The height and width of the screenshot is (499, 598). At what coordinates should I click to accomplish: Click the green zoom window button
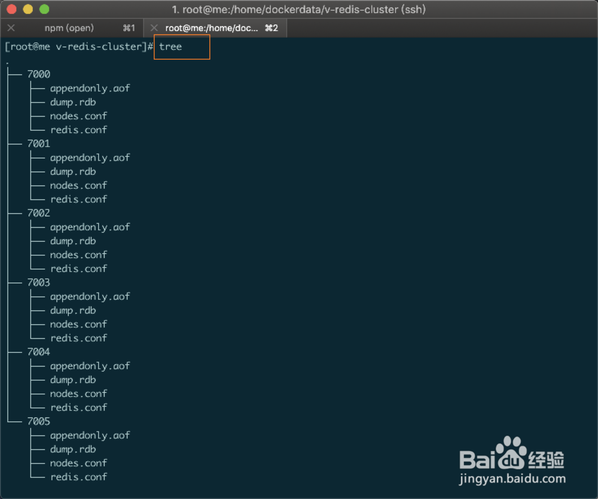click(44, 9)
